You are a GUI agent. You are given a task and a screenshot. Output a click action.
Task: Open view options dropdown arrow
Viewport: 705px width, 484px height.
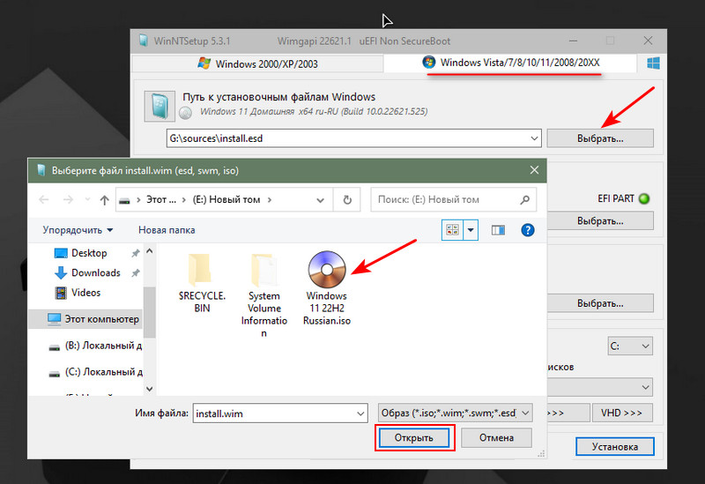click(471, 230)
